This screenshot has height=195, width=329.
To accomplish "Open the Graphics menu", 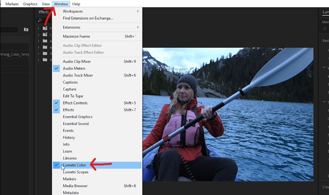I will coord(30,4).
